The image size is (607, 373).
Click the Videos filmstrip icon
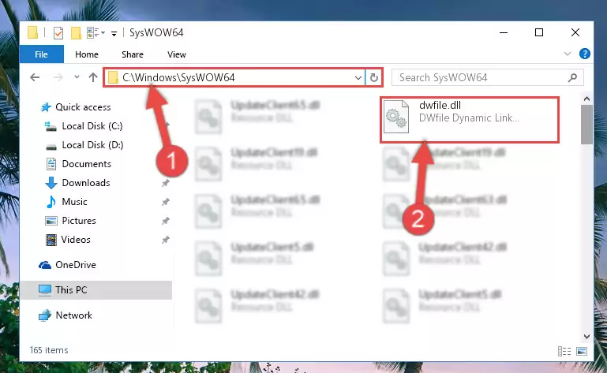click(51, 240)
